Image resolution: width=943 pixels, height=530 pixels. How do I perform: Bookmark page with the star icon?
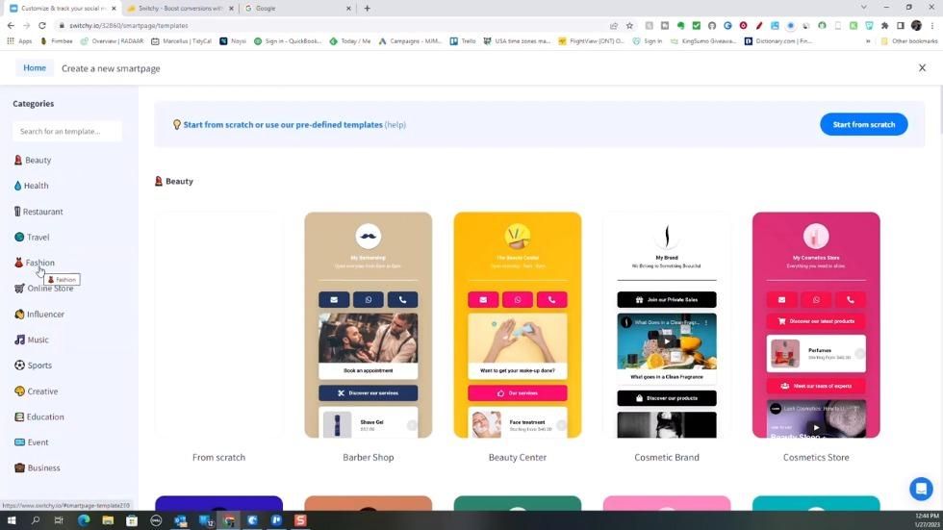(629, 26)
